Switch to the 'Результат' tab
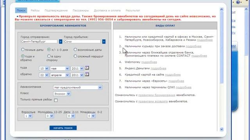 [x=133, y=10]
